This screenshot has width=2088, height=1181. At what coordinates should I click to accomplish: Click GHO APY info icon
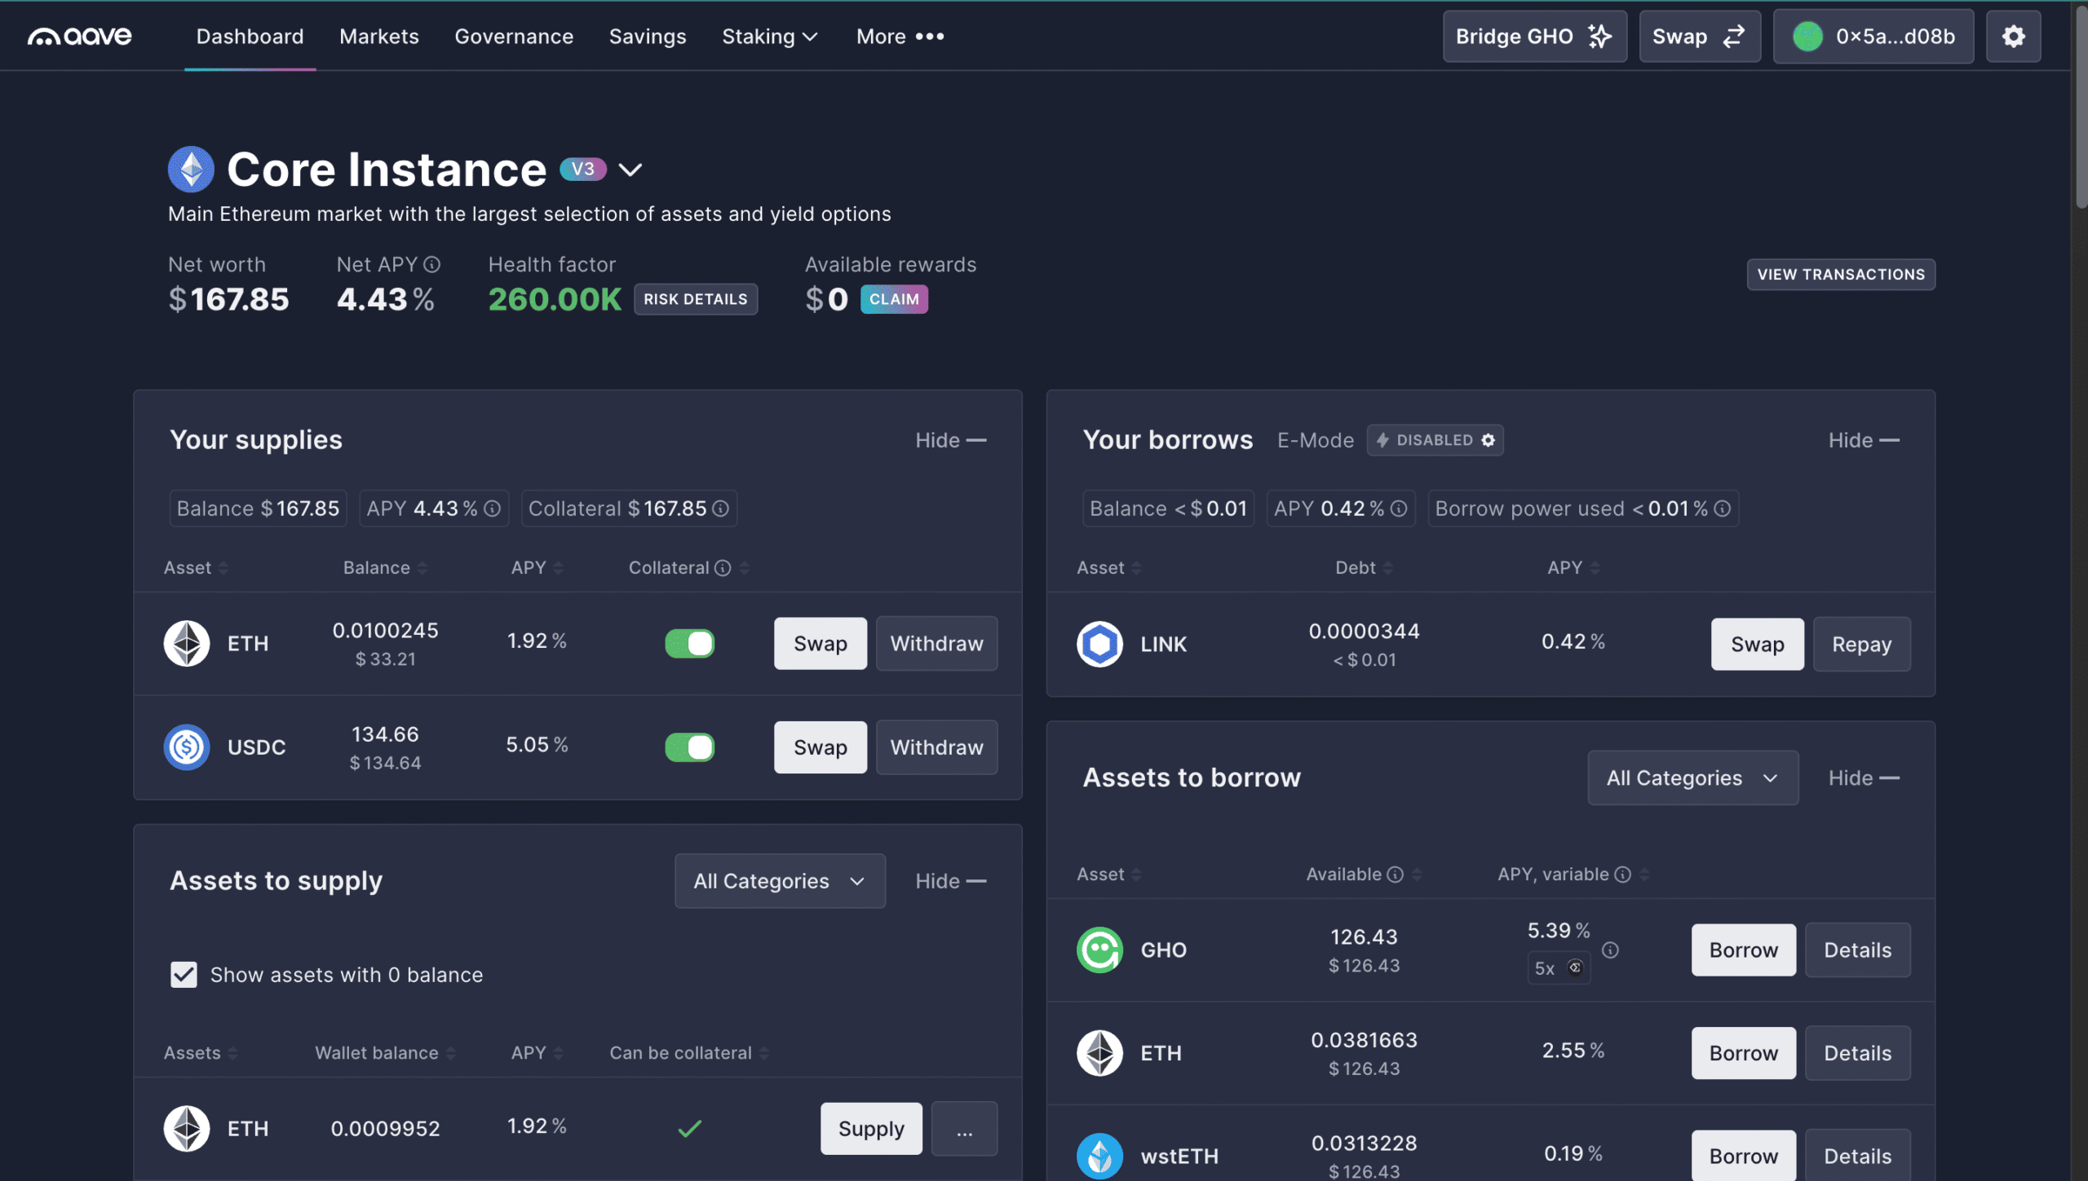coord(1610,950)
